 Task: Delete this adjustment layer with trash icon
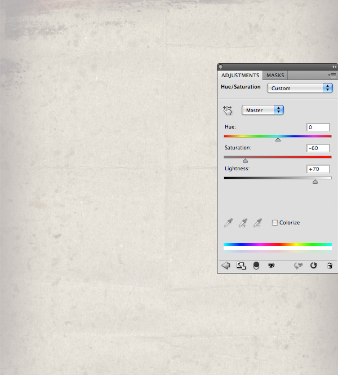click(330, 266)
